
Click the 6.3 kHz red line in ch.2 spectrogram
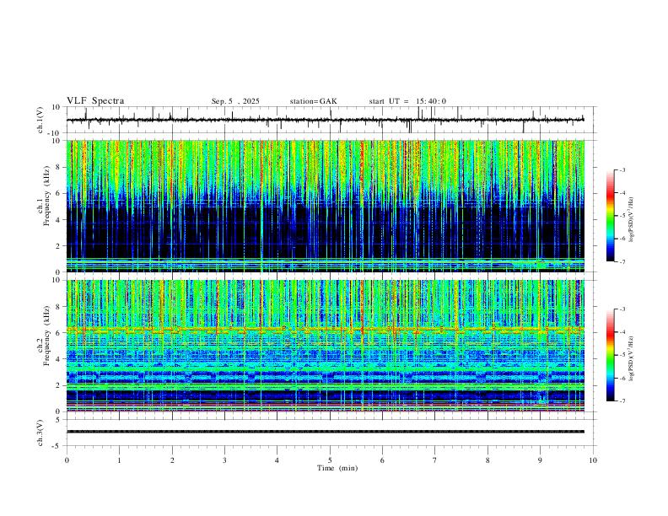(x=326, y=329)
